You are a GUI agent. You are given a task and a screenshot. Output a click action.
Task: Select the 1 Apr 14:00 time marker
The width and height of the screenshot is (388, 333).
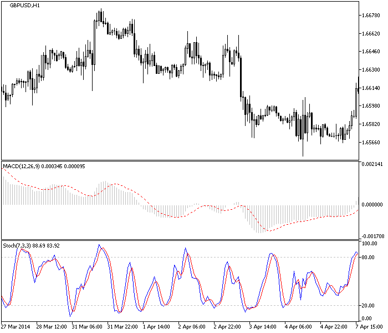click(x=159, y=327)
